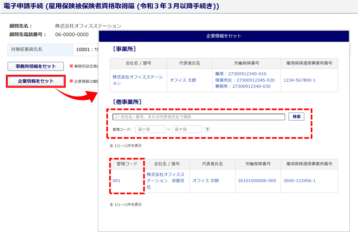This screenshot has width=358, height=232.
Task: Select the link 株式会社オフィスステーション in 事業所 table
Action: pos(138,80)
